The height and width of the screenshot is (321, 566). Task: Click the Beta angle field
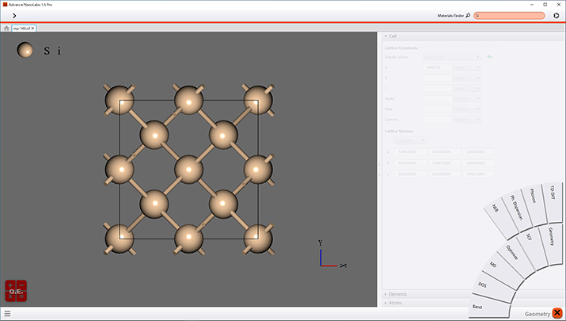(x=437, y=109)
